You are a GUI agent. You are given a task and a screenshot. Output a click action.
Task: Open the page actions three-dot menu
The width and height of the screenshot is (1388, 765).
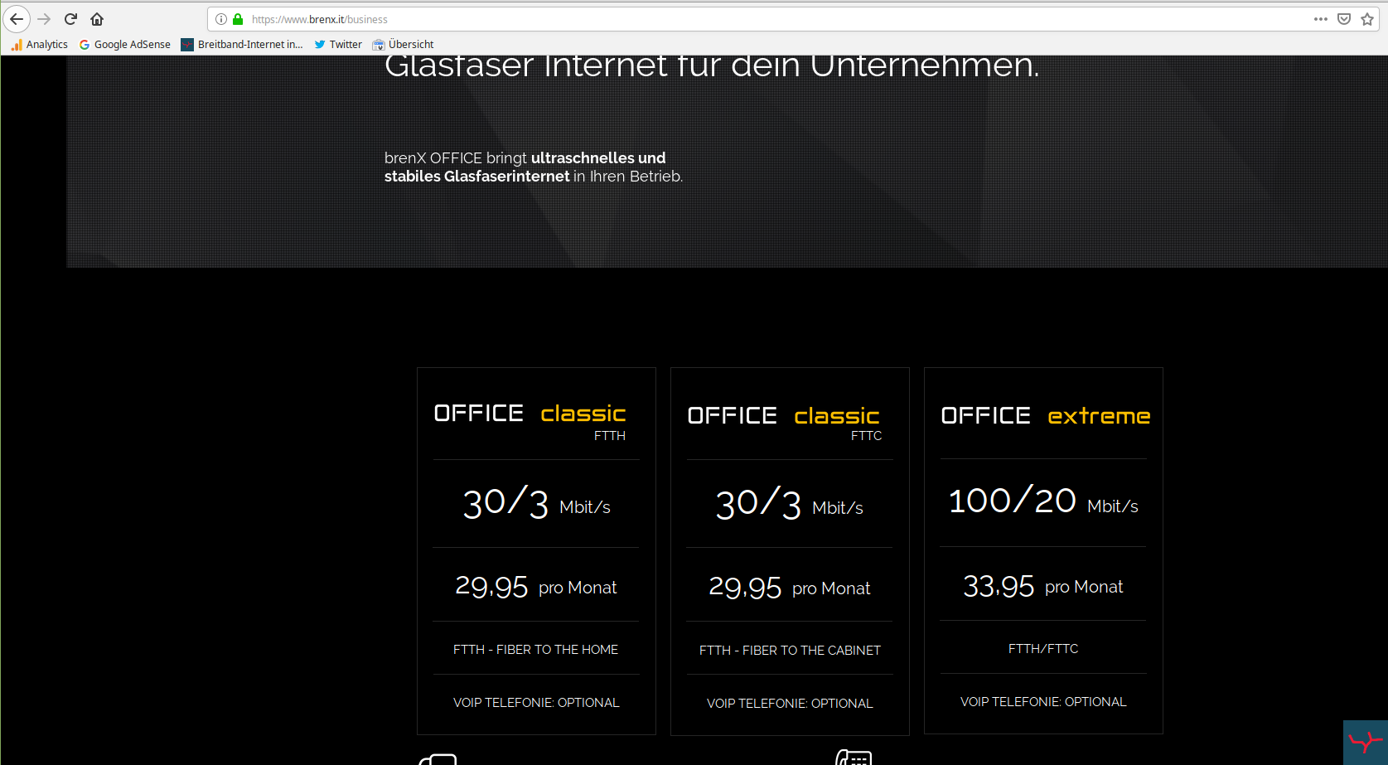[x=1320, y=19]
